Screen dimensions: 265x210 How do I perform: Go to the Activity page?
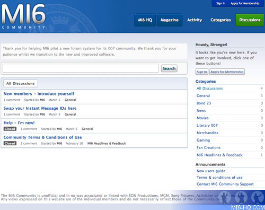tap(195, 20)
